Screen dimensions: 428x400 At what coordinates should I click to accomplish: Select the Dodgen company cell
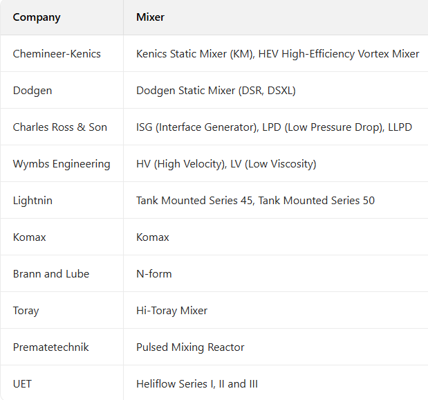[32, 91]
